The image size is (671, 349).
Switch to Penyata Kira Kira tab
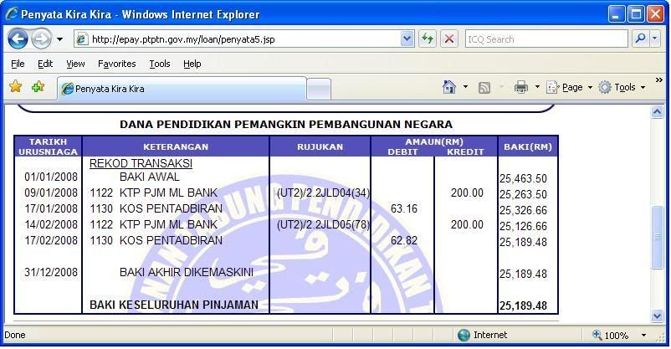(x=180, y=89)
